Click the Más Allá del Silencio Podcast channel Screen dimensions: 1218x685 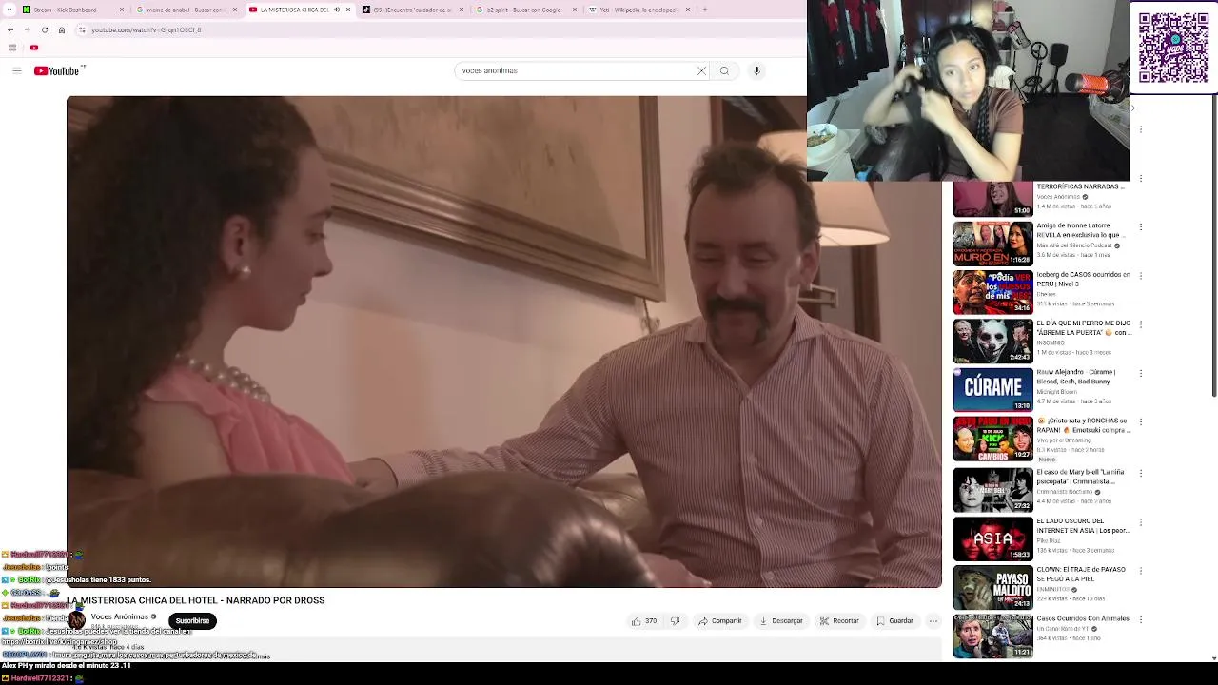(1073, 245)
